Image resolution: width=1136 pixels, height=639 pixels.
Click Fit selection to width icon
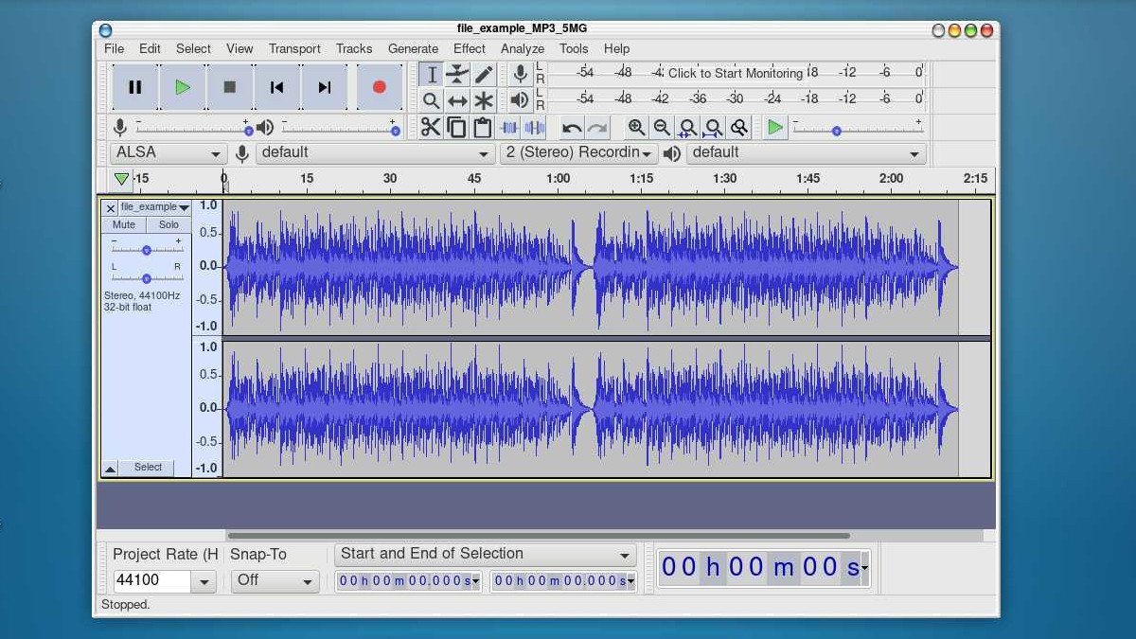point(688,127)
